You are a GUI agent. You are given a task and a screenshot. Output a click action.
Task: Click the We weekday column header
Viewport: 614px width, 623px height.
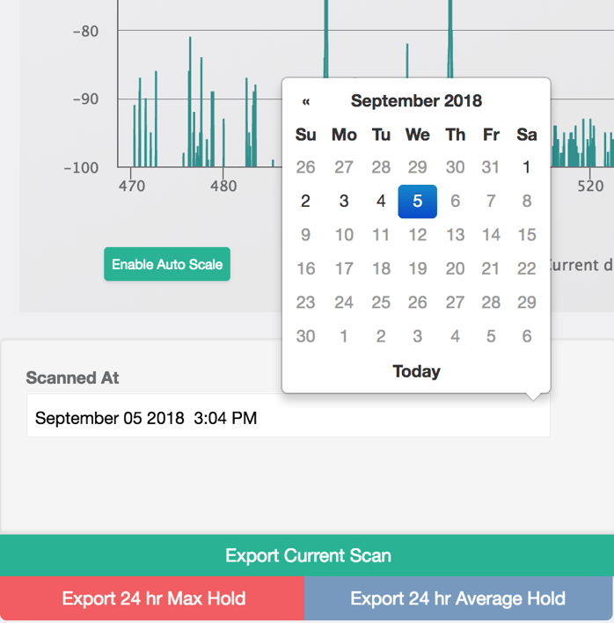[x=418, y=135]
